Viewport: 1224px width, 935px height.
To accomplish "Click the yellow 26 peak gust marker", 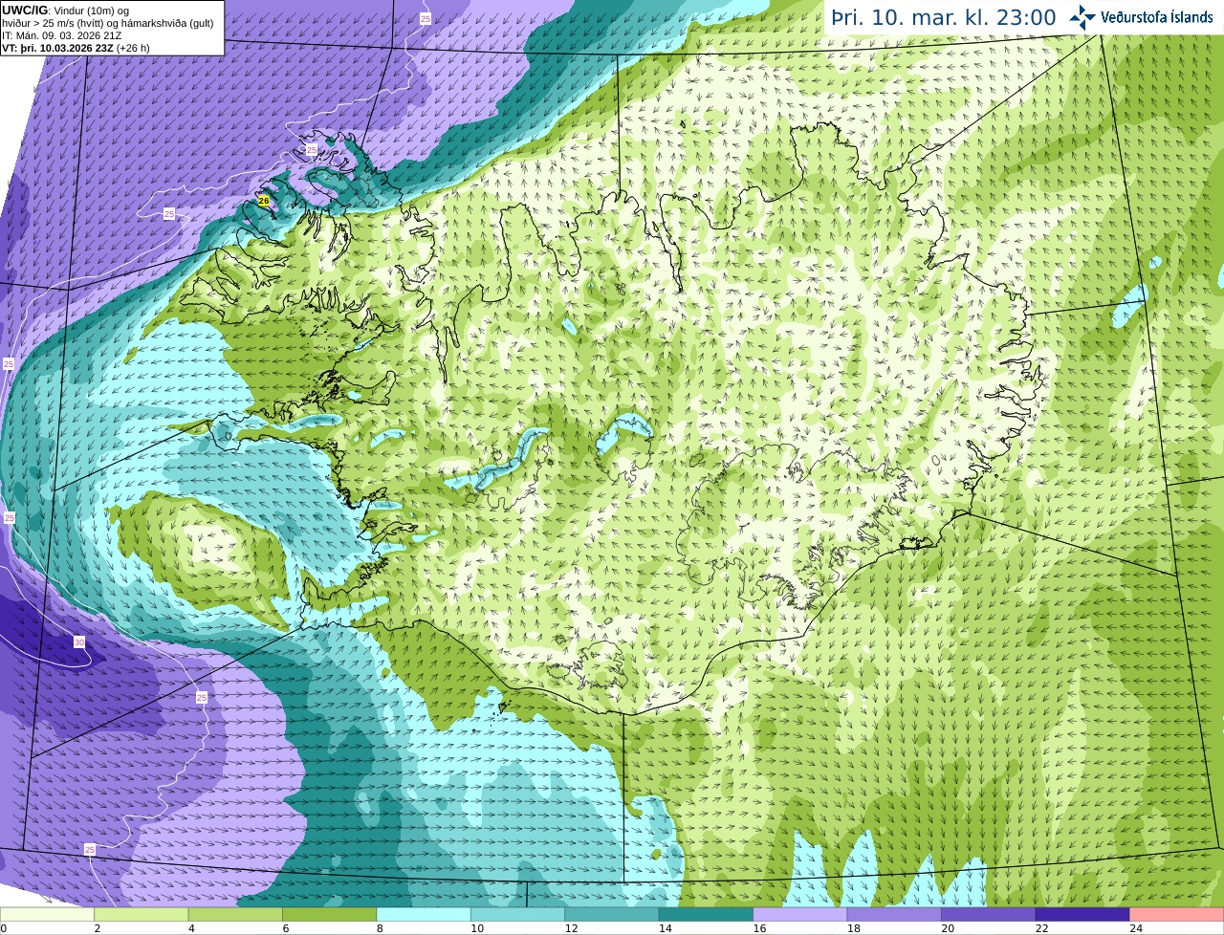I will click(263, 200).
